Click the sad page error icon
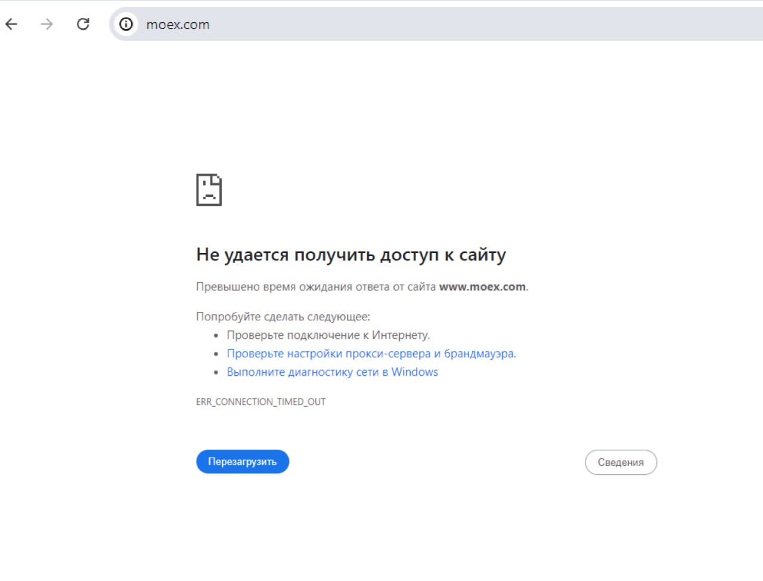 [x=209, y=190]
